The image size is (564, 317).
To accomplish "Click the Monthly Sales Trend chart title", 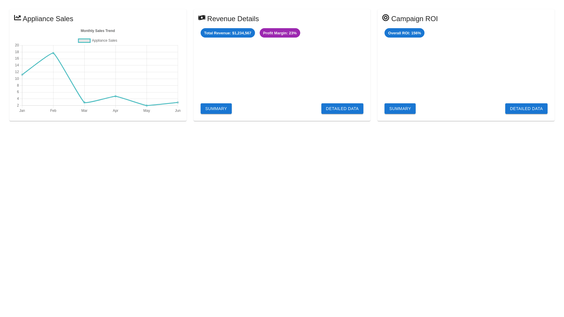I will pos(98,31).
